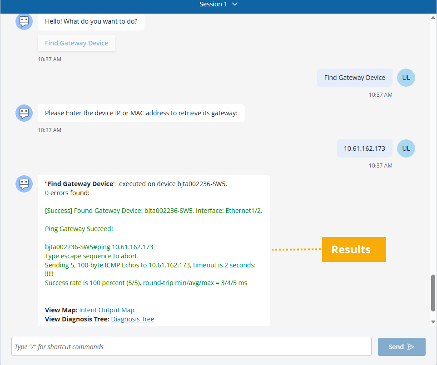Click bot avatar beside the Hello greeting
Viewport: 437px width, 365px height.
point(24,21)
